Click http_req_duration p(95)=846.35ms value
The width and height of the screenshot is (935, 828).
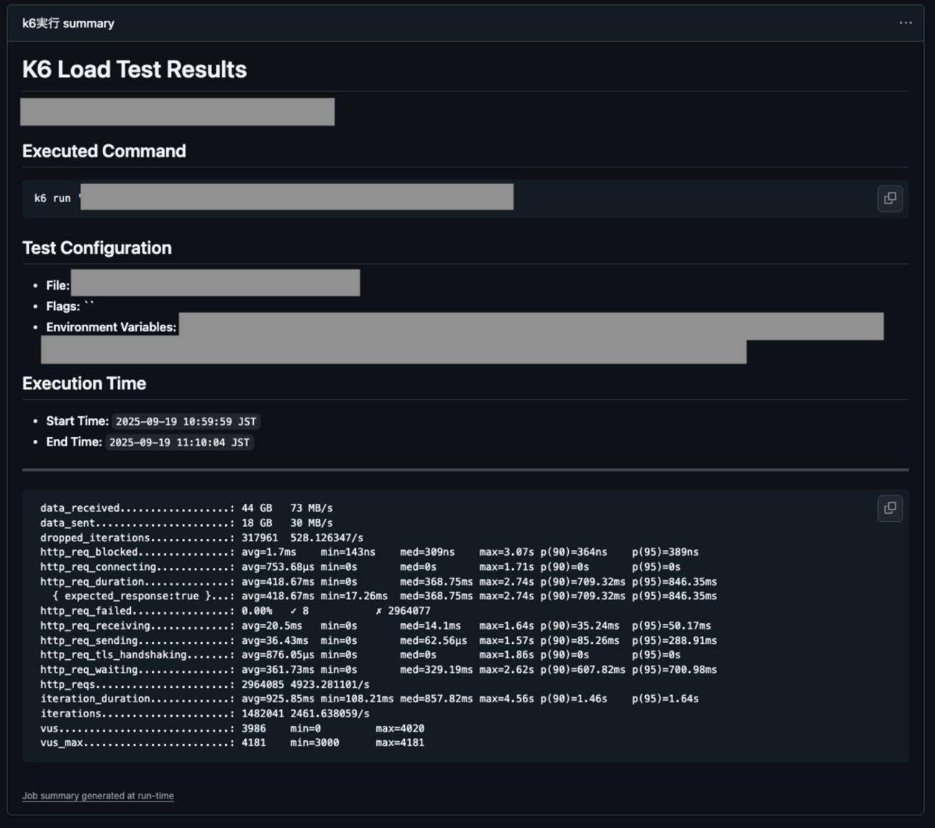675,581
